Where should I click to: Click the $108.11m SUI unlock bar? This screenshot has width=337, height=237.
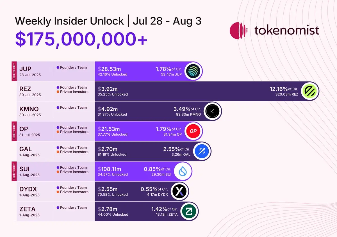pyautogui.click(x=144, y=171)
